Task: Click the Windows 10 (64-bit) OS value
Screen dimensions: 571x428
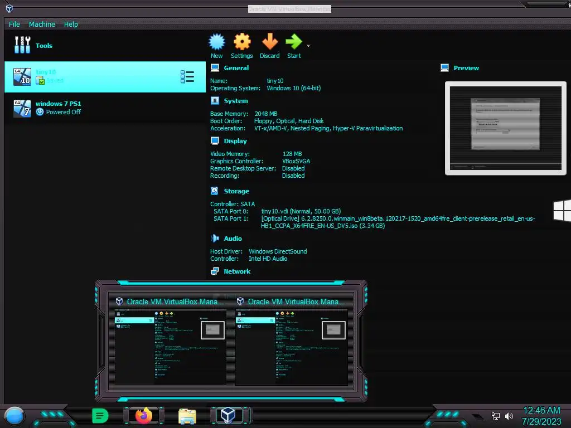Action: point(293,88)
